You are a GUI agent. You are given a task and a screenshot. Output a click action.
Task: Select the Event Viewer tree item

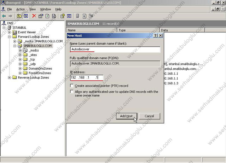coord(27,32)
